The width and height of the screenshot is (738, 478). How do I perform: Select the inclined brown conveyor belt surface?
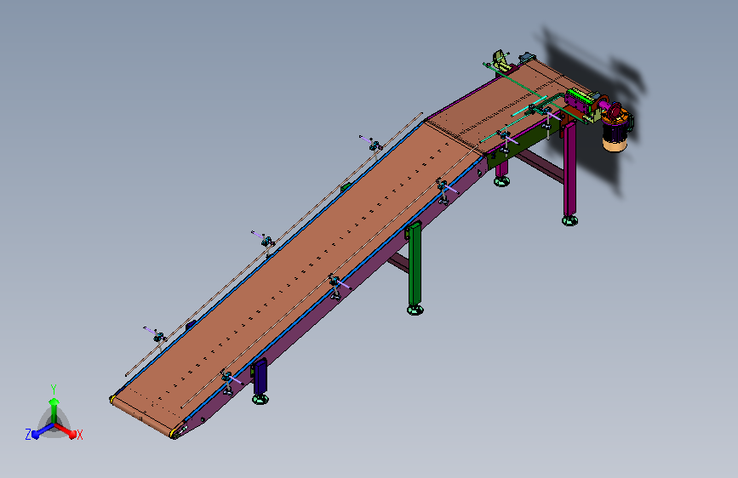coord(301,273)
